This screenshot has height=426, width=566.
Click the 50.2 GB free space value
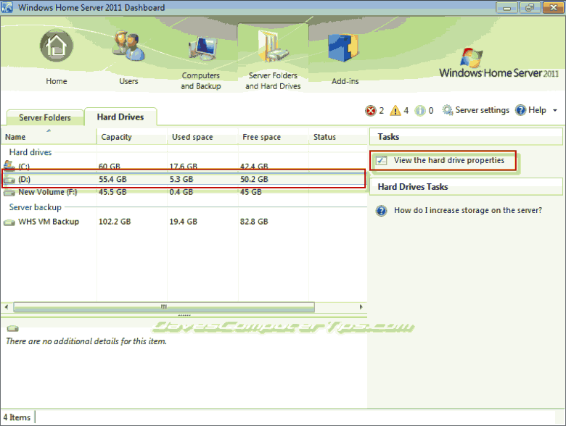click(x=254, y=179)
